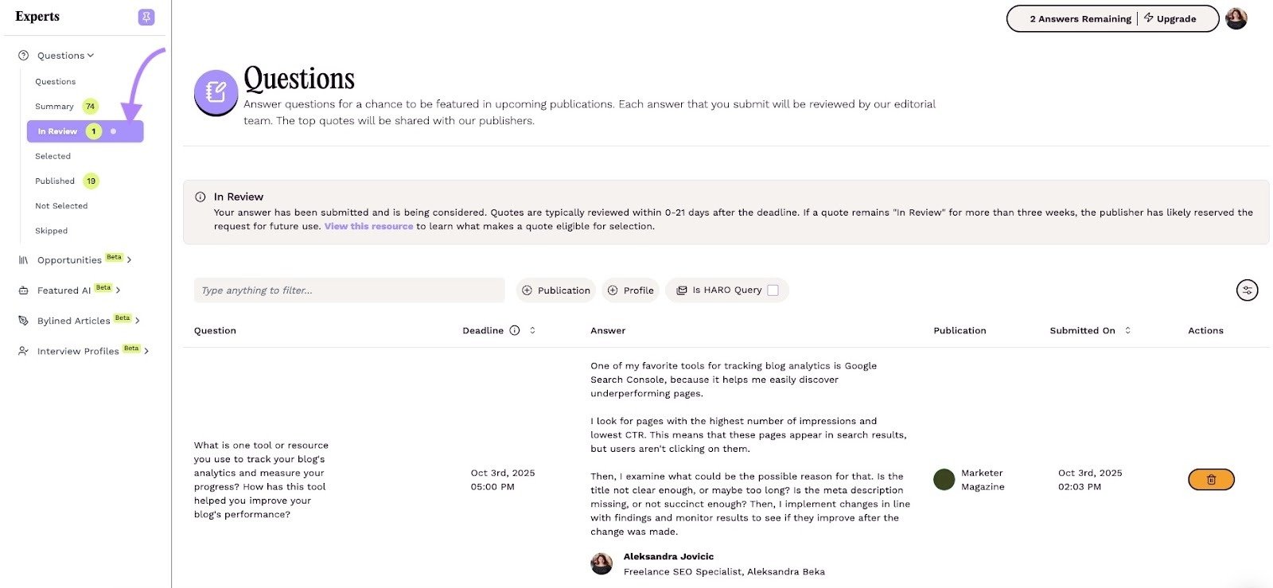The image size is (1273, 588).
Task: Open the Skipped questions section
Action: [x=51, y=231]
